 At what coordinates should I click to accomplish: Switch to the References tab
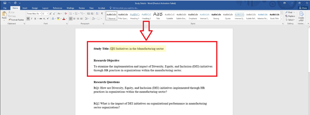(x=58, y=8)
